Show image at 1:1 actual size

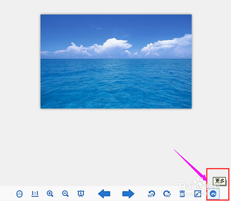(35, 194)
